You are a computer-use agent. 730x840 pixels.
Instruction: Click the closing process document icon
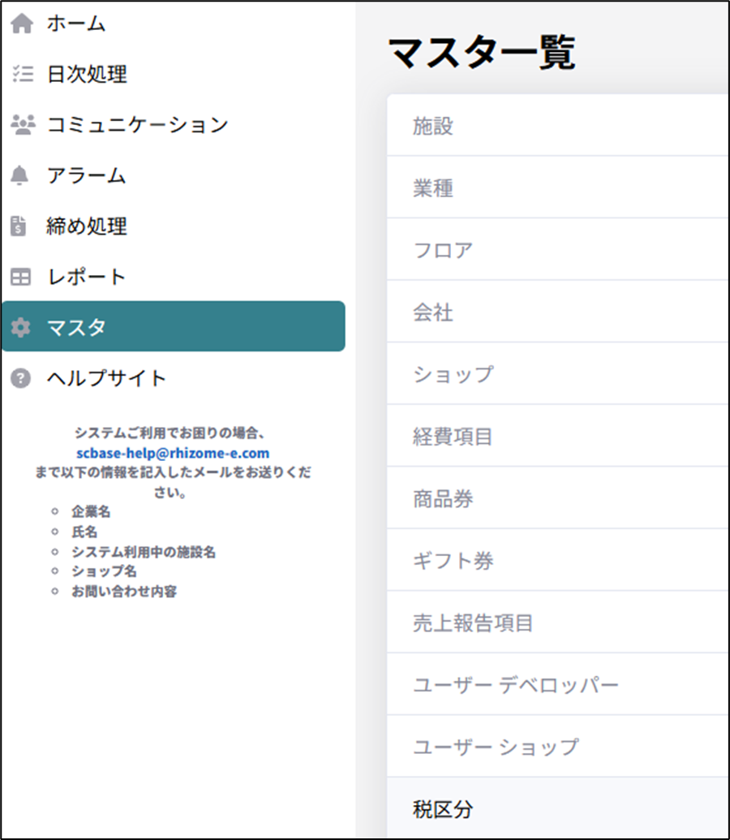click(x=19, y=226)
